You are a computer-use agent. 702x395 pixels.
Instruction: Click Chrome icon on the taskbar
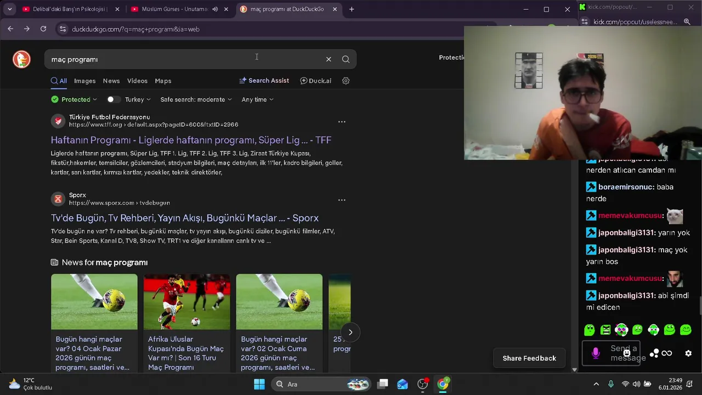coord(443,384)
